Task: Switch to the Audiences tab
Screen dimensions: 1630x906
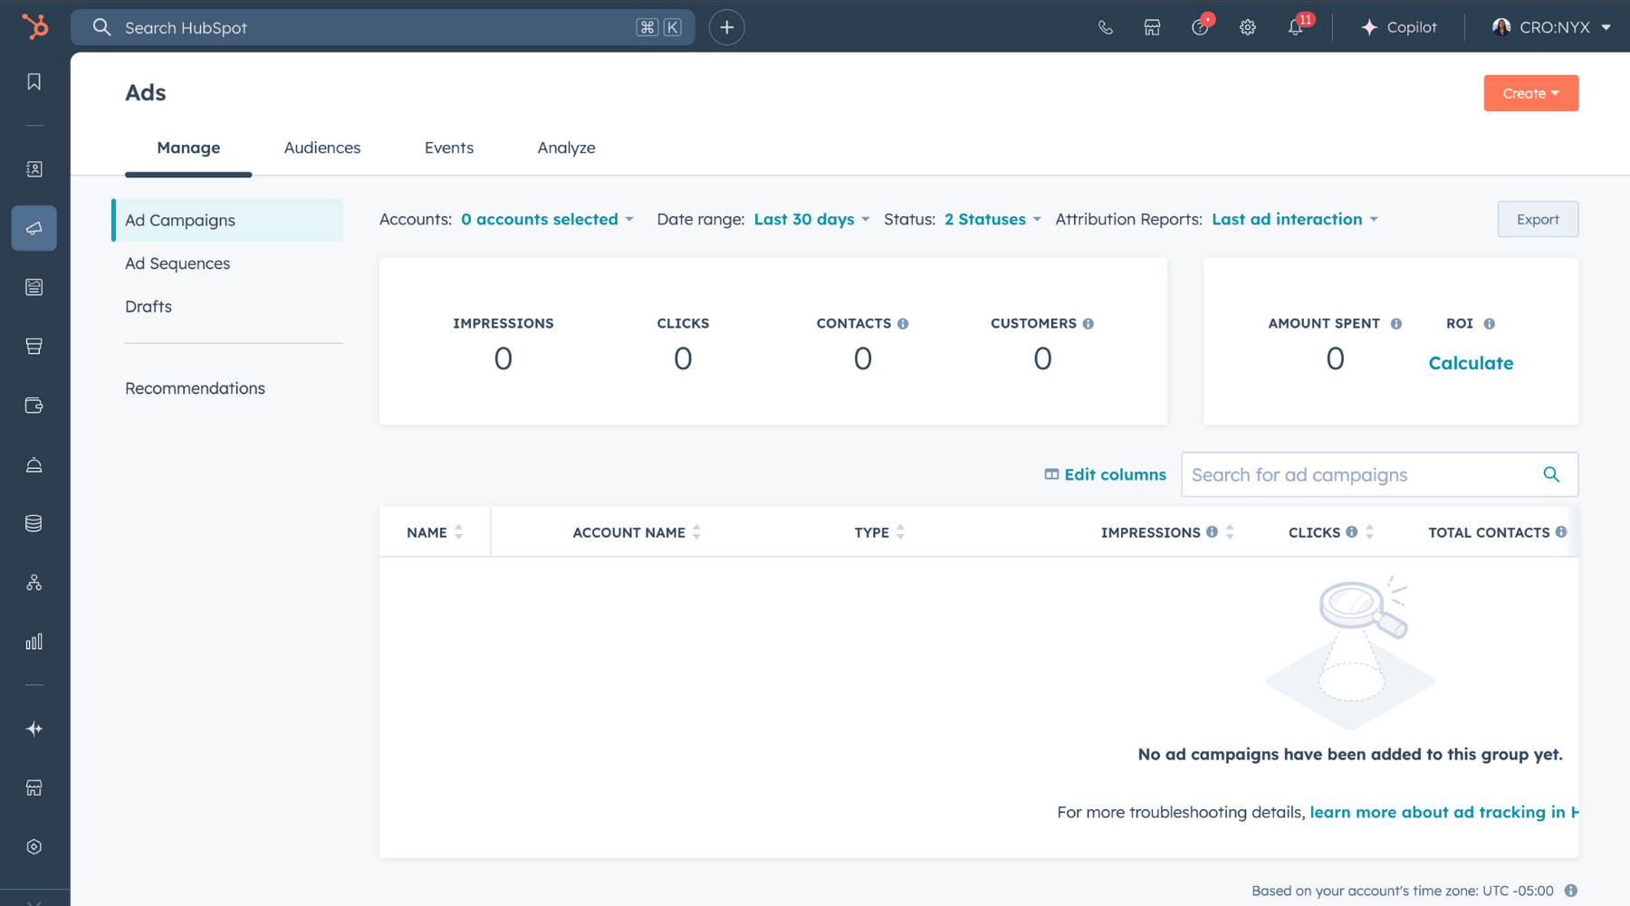Action: click(322, 148)
